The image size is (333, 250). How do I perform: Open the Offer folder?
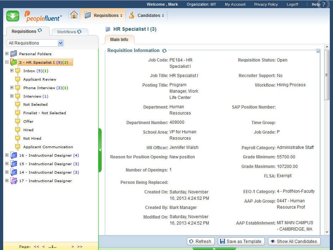(28, 121)
